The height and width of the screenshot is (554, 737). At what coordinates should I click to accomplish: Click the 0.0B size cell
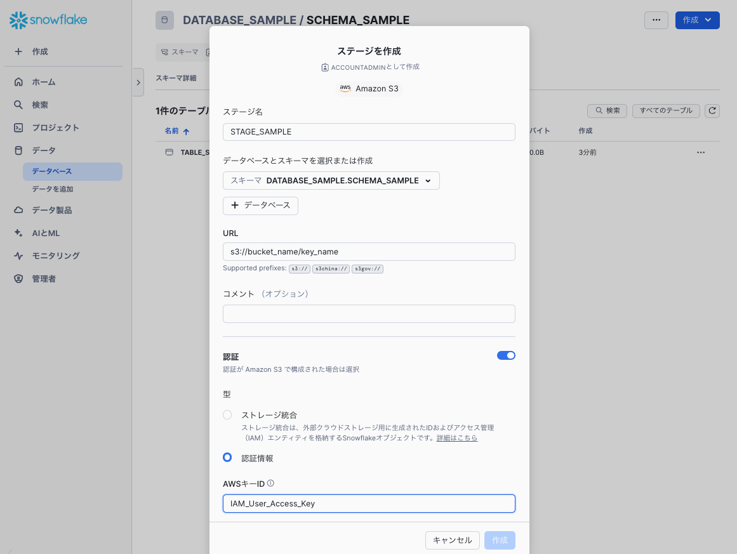[x=536, y=152]
